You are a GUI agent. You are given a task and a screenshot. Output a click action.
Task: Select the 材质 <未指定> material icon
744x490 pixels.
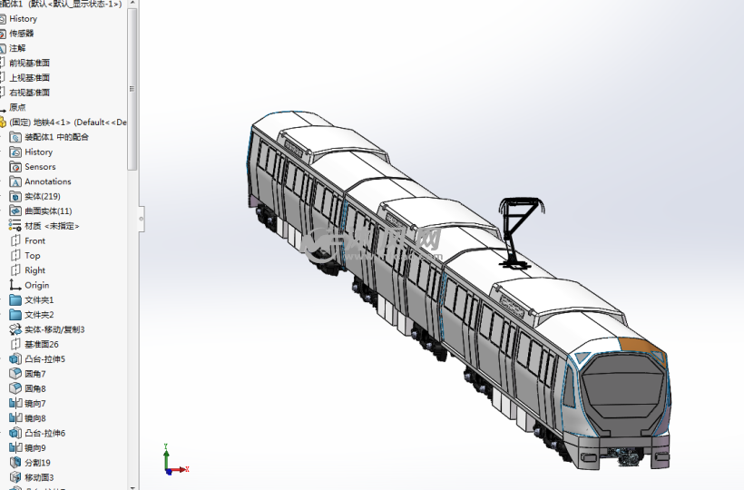coord(15,226)
